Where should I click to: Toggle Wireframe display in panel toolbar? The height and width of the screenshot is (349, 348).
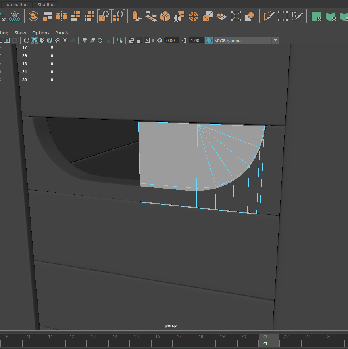click(27, 40)
